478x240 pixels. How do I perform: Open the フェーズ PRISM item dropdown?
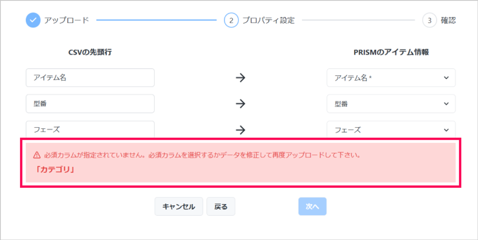coord(391,129)
